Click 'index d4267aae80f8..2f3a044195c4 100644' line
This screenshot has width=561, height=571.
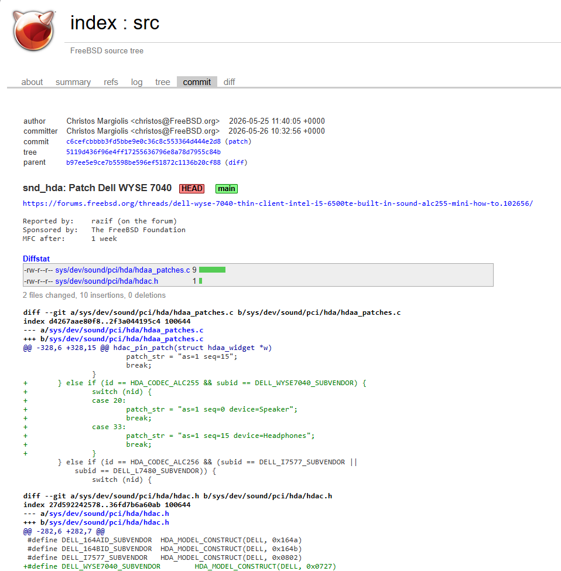(107, 321)
